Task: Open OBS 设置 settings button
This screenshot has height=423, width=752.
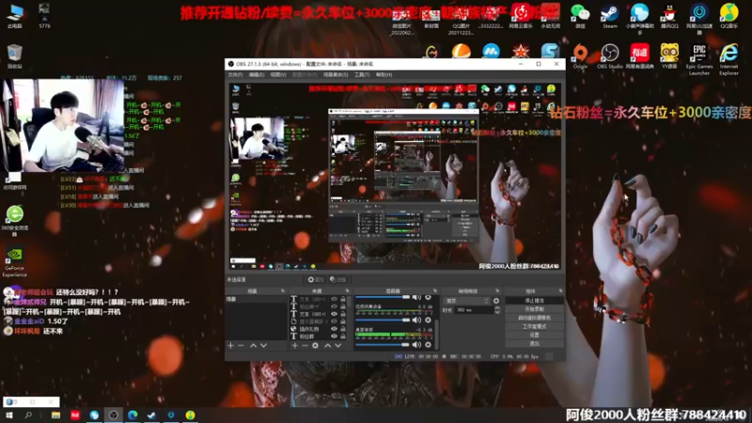Action: click(534, 336)
